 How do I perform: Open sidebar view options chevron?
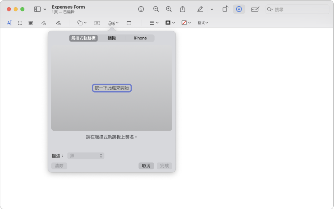(45, 9)
